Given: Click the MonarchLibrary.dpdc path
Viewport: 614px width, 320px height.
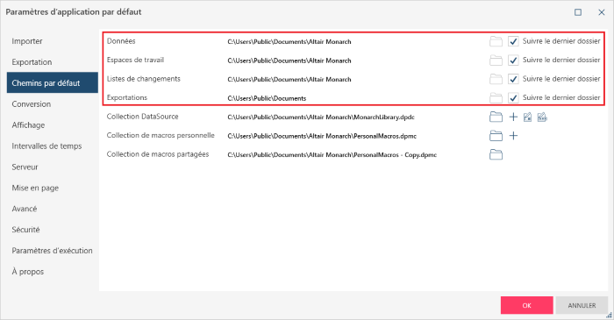Looking at the screenshot, I should coord(321,117).
